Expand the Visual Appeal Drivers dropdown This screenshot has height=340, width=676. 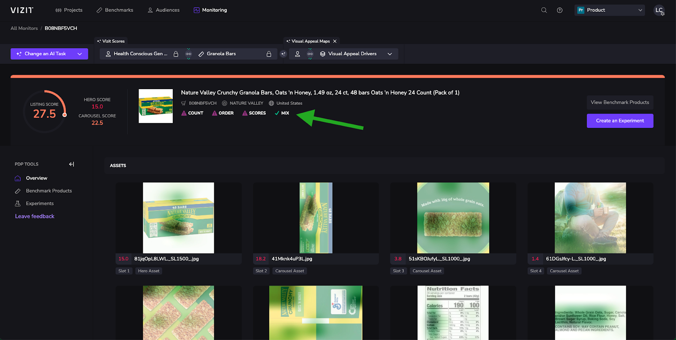(x=356, y=54)
